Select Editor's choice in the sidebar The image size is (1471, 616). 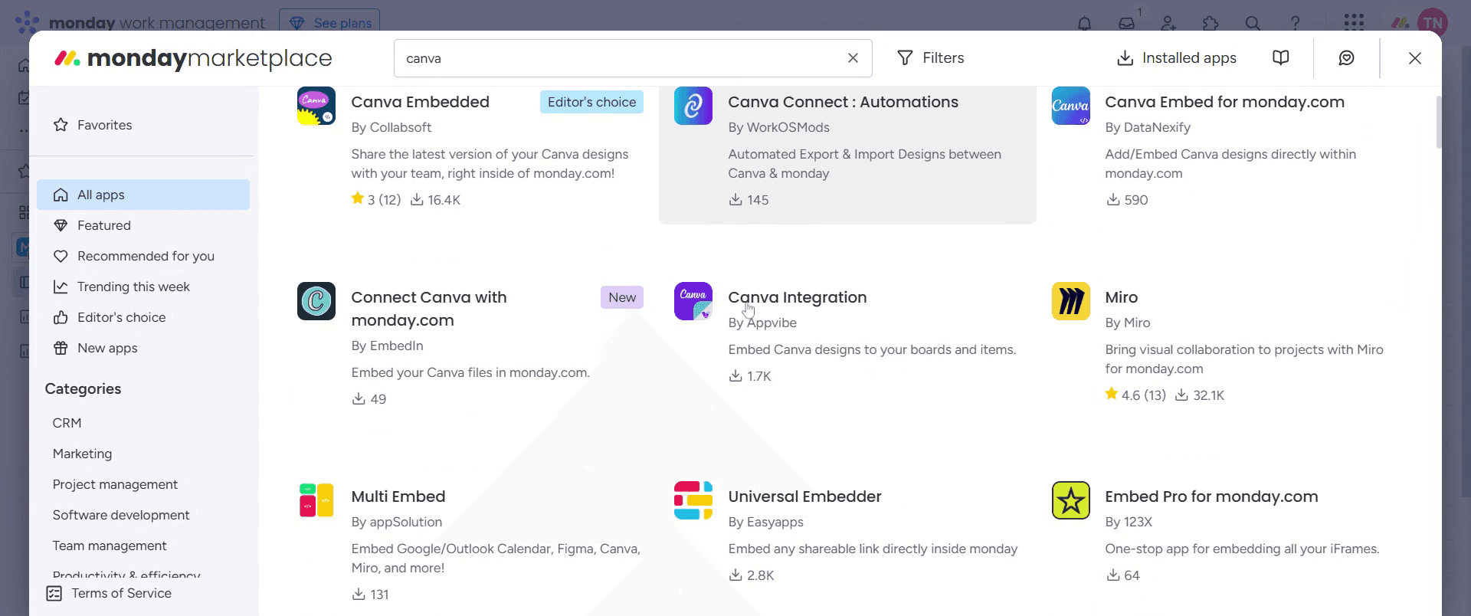(x=143, y=317)
